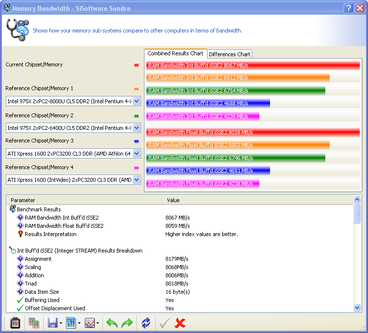368x333 pixels.
Task: Click the Value column header
Action: 257,200
